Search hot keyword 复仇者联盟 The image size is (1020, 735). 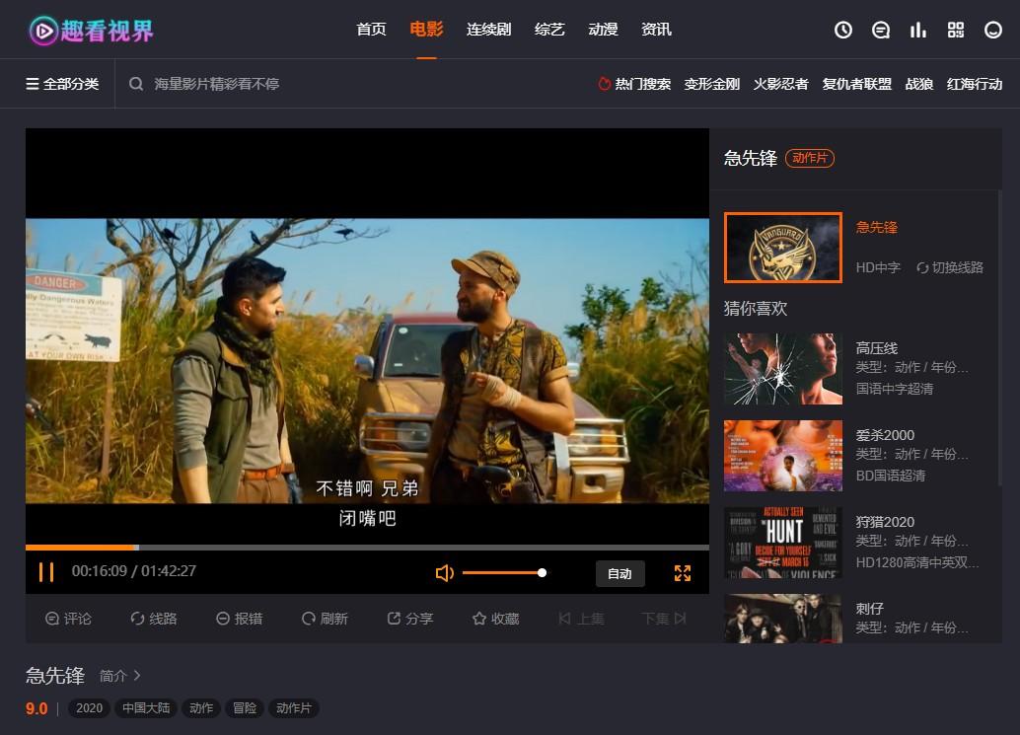pyautogui.click(x=856, y=84)
